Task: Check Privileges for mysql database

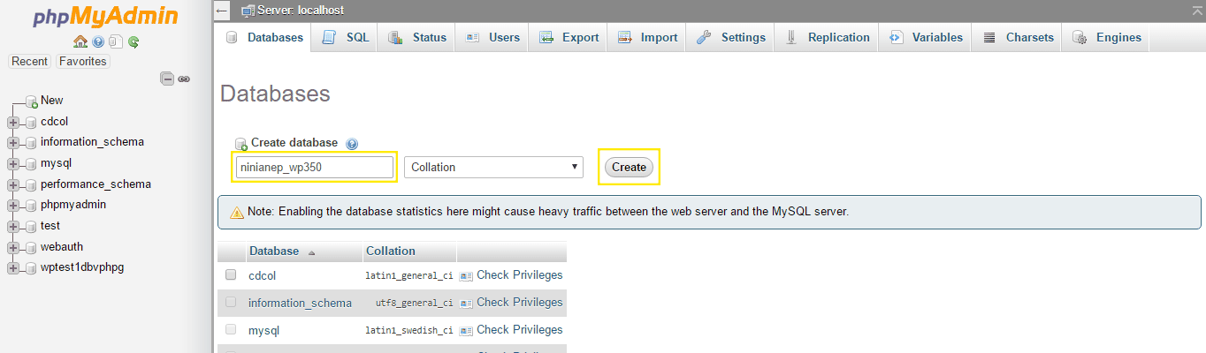Action: pyautogui.click(x=511, y=329)
